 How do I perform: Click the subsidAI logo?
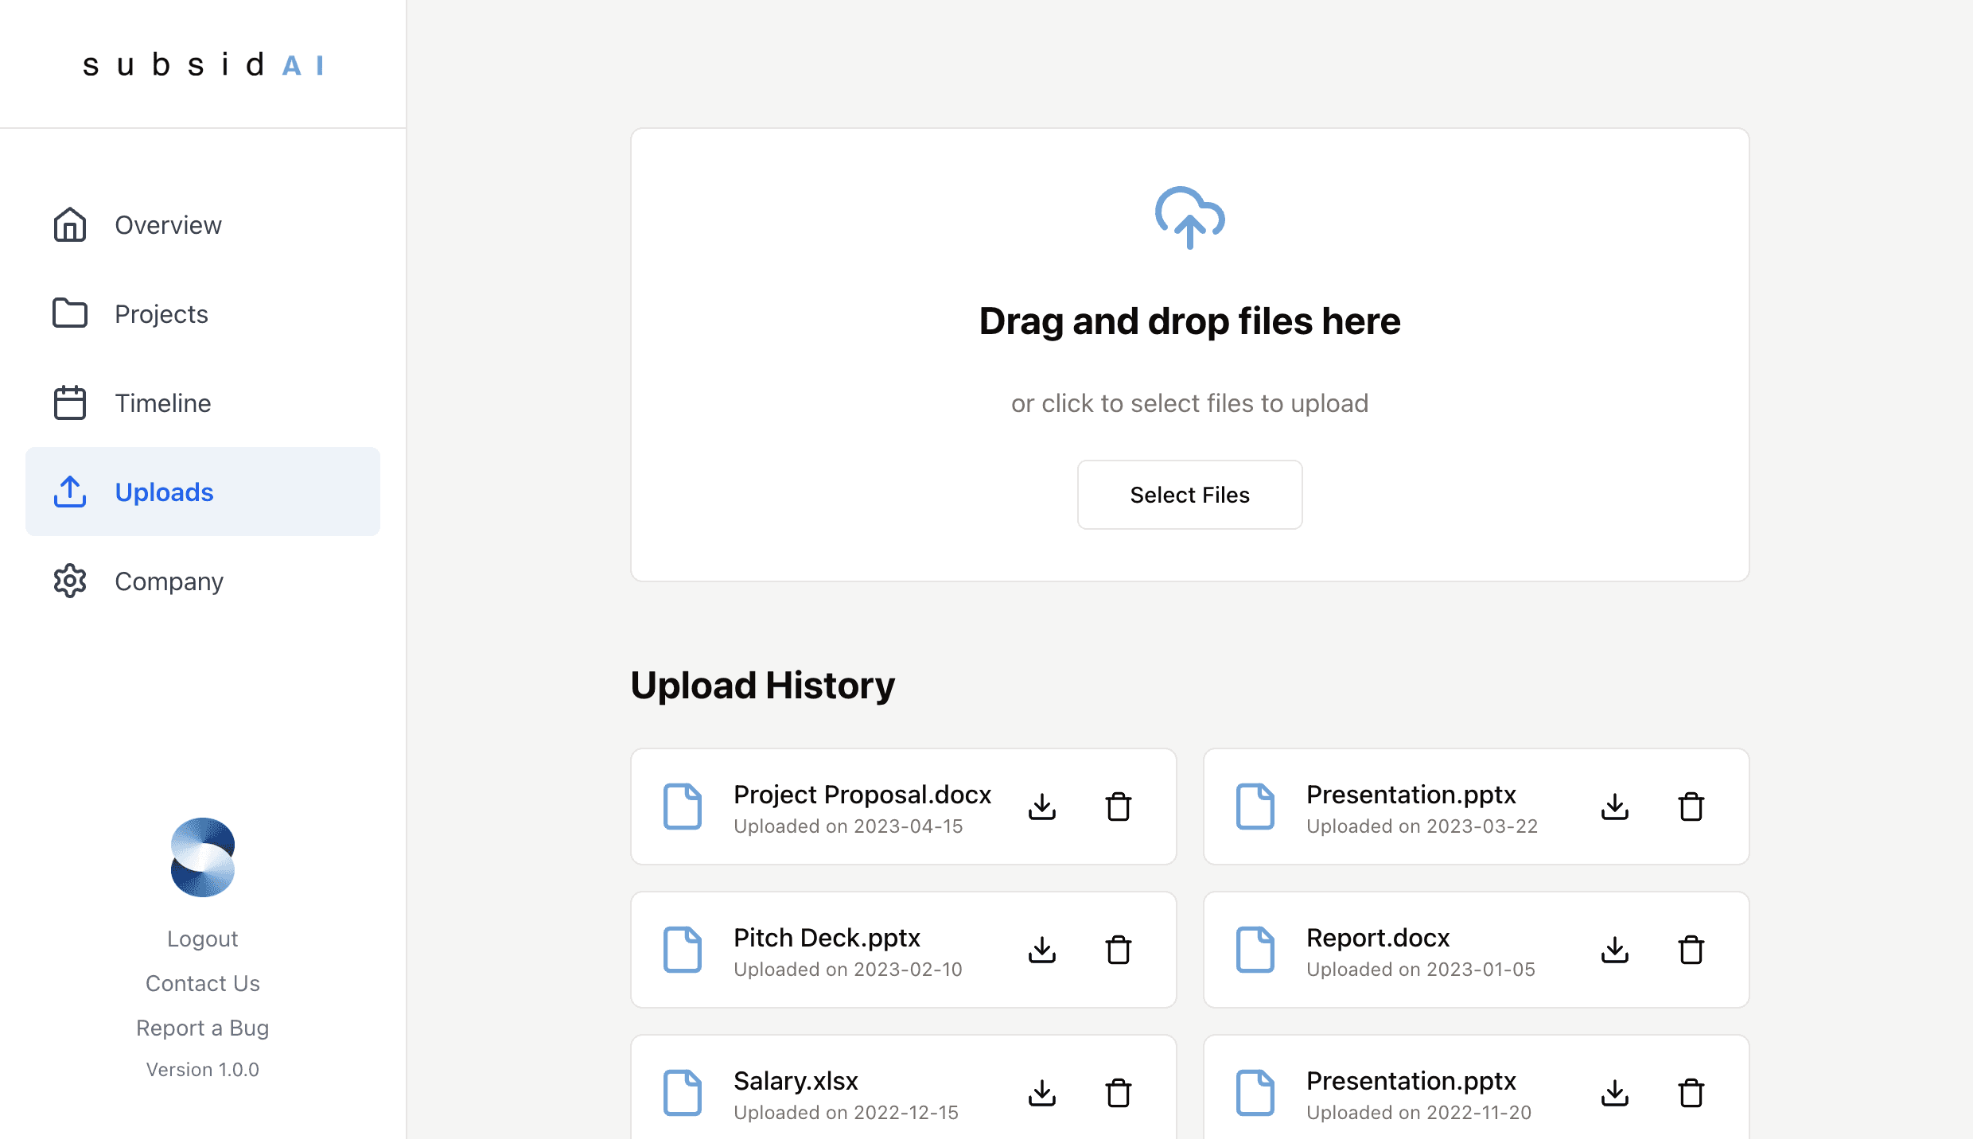coord(203,64)
